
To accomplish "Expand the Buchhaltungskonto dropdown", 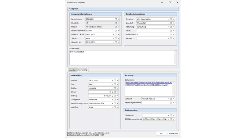I will click(112, 103).
